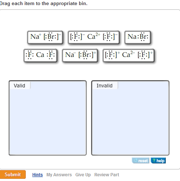
Task: Click the Valid bin label
Action: click(x=19, y=86)
